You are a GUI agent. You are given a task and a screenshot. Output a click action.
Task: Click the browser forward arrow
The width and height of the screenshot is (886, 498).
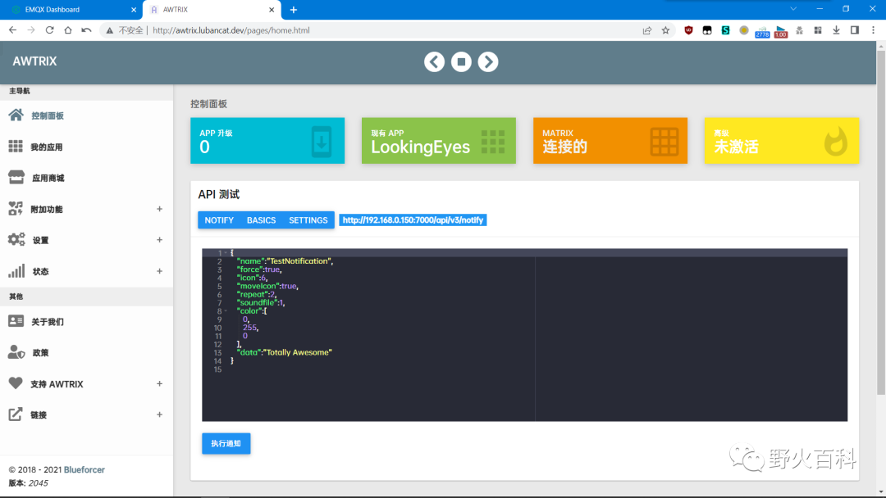click(x=31, y=29)
